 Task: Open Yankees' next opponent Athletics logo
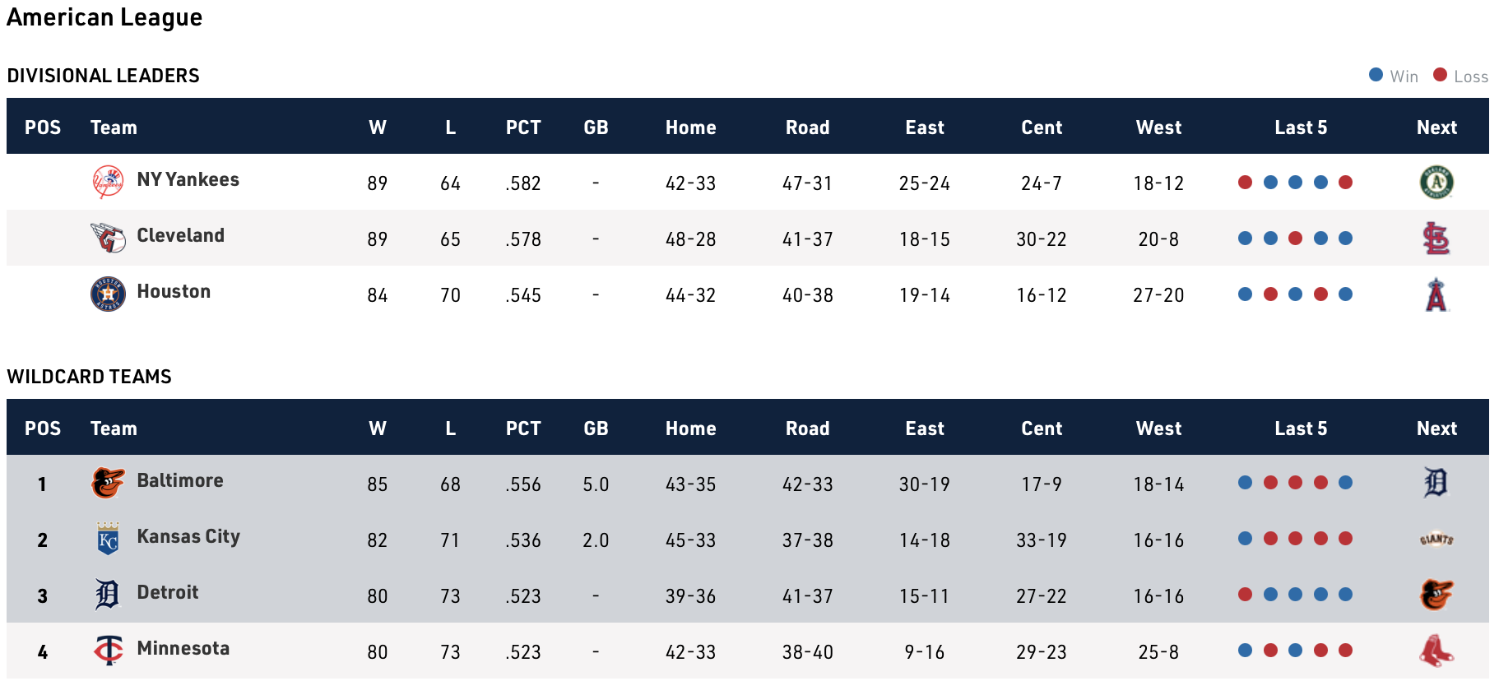[x=1436, y=182]
